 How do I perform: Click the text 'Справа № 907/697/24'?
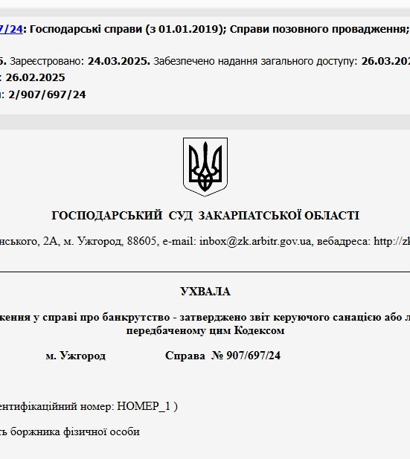coord(223,356)
